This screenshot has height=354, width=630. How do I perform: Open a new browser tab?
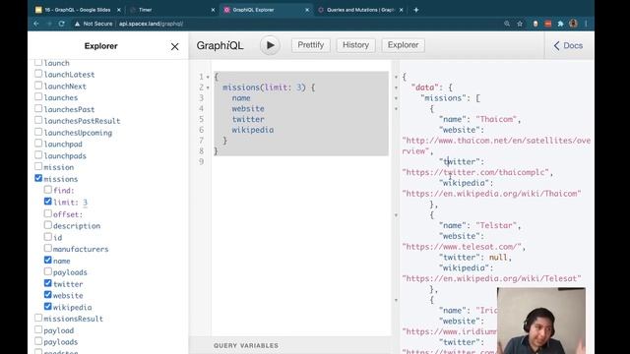point(415,10)
